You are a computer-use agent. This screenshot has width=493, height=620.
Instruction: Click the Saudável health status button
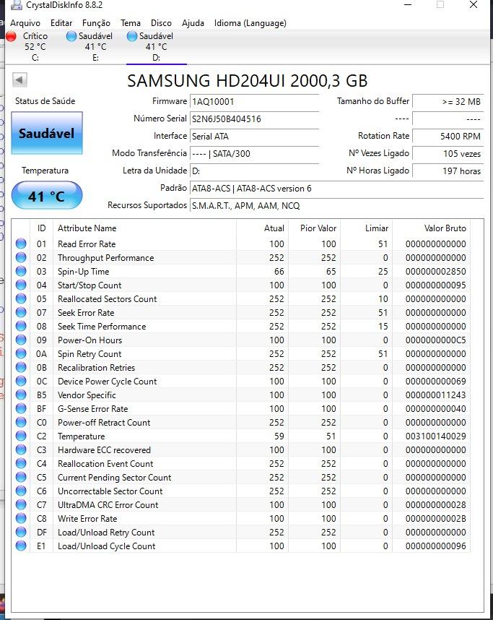coord(47,133)
